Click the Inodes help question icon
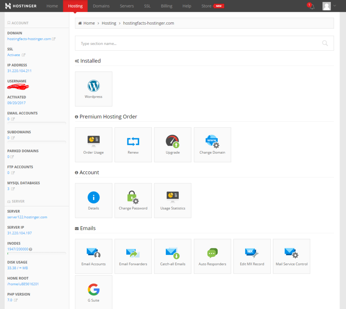The width and height of the screenshot is (346, 309). (x=31, y=249)
